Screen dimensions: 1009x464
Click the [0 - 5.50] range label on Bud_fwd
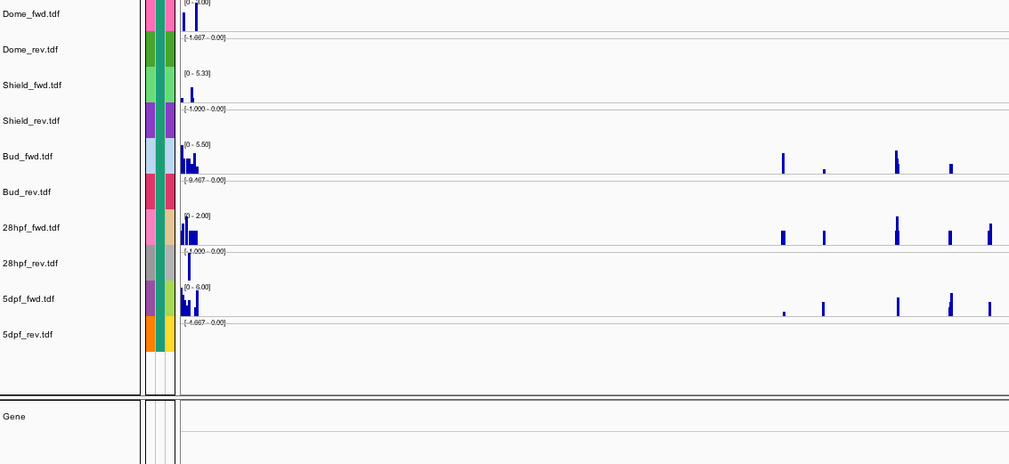pyautogui.click(x=198, y=144)
